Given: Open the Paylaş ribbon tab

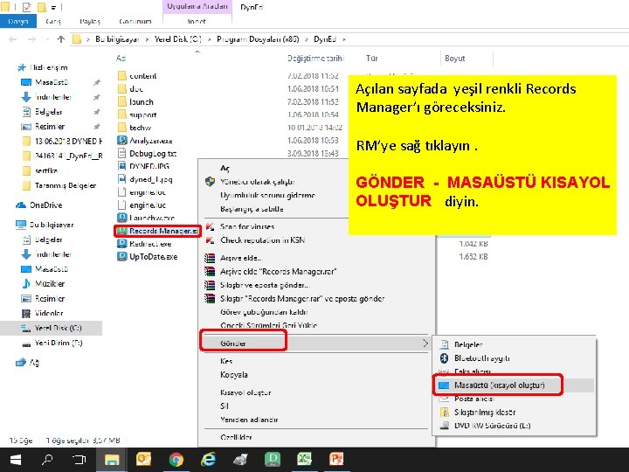Looking at the screenshot, I should point(90,21).
